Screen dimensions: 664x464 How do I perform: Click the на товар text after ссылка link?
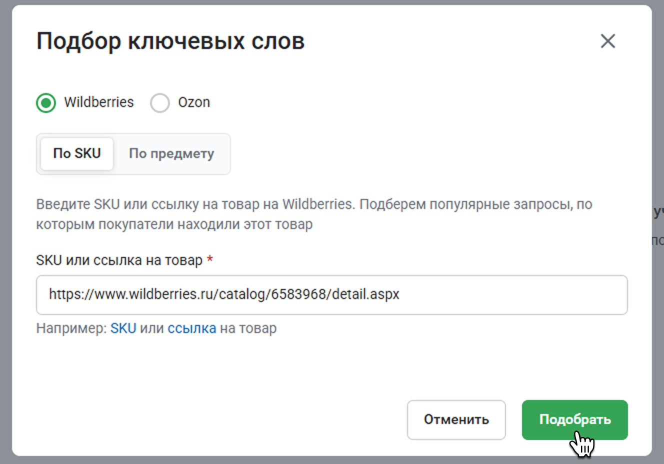pyautogui.click(x=248, y=328)
